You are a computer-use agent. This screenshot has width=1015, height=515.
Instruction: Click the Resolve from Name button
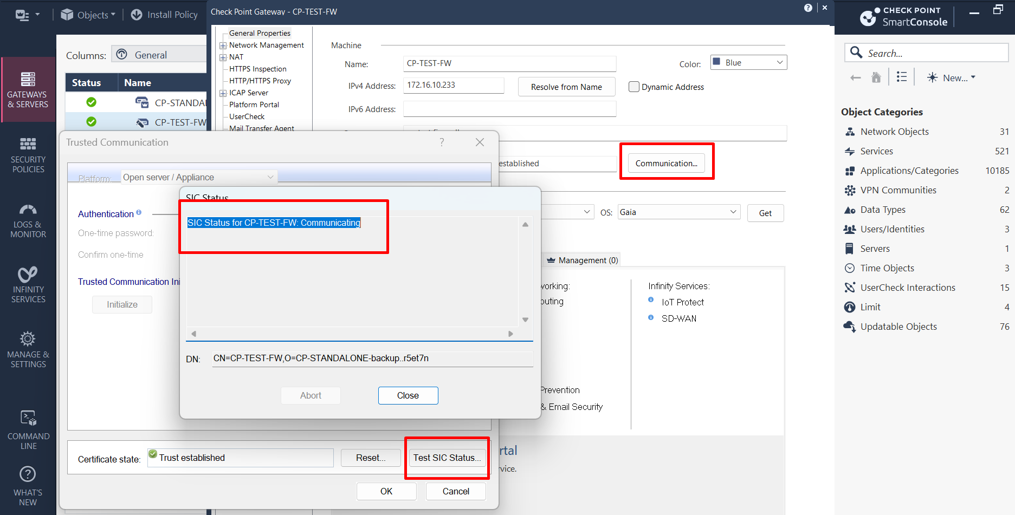[x=566, y=87]
